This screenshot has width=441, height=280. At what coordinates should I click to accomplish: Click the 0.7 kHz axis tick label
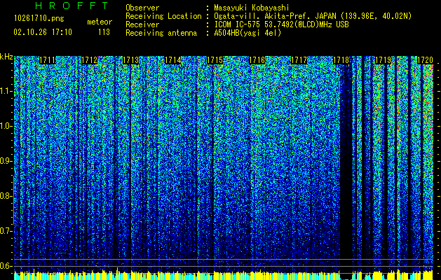6,231
